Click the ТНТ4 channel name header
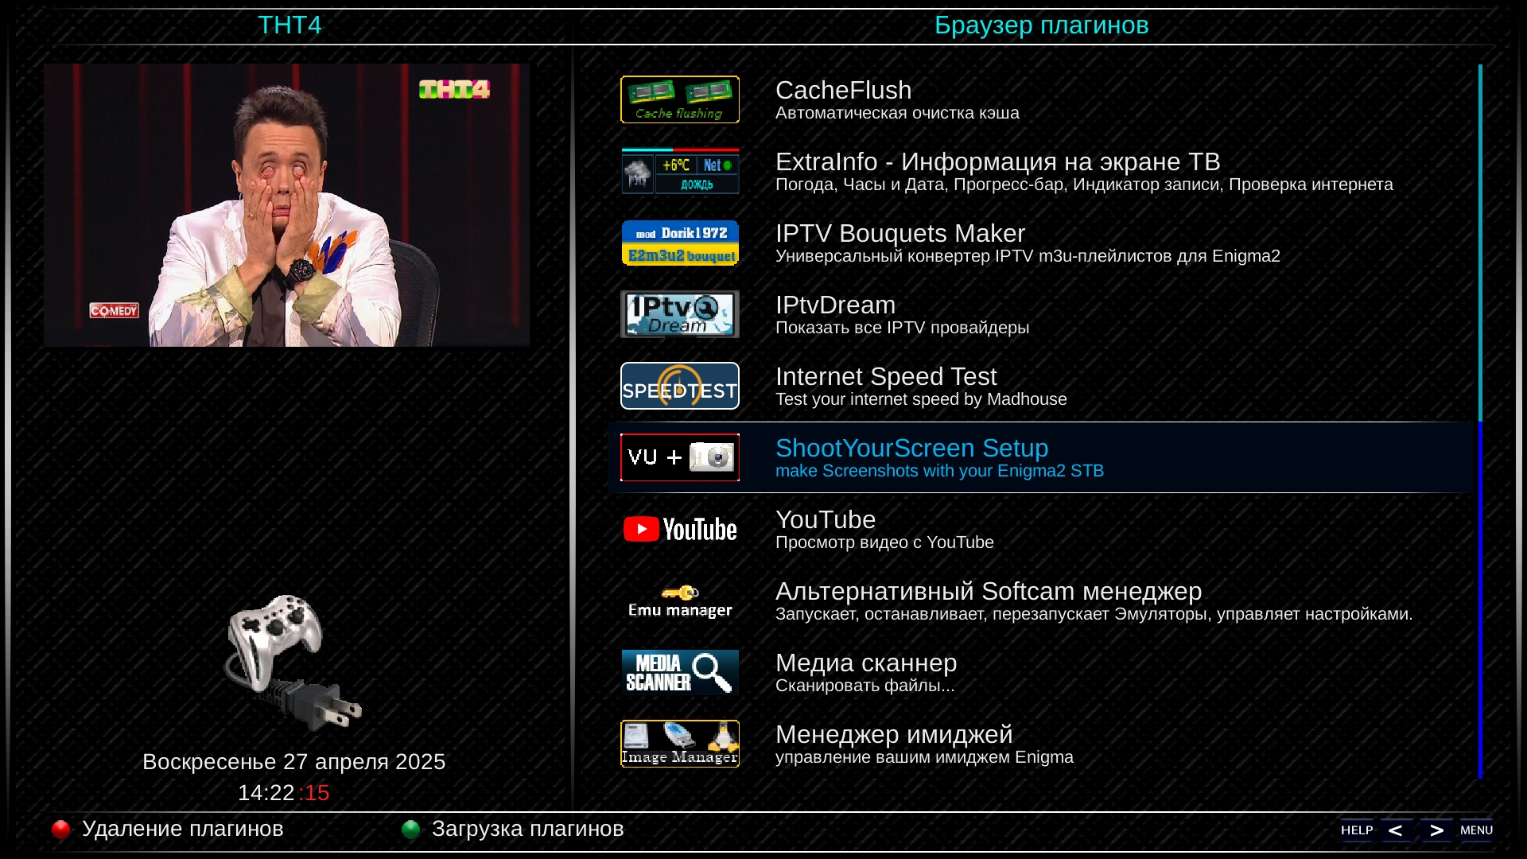 tap(289, 25)
